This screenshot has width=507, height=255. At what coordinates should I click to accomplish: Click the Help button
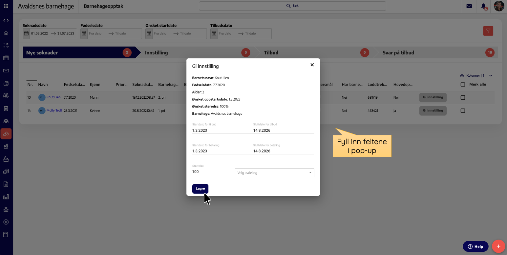(475, 246)
